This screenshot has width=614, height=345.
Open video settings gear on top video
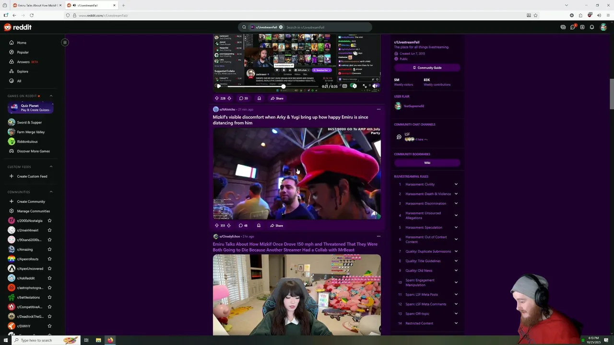point(354,86)
